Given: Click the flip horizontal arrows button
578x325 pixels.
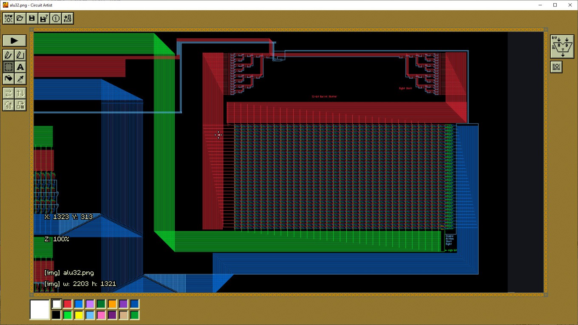Looking at the screenshot, I should [8, 93].
